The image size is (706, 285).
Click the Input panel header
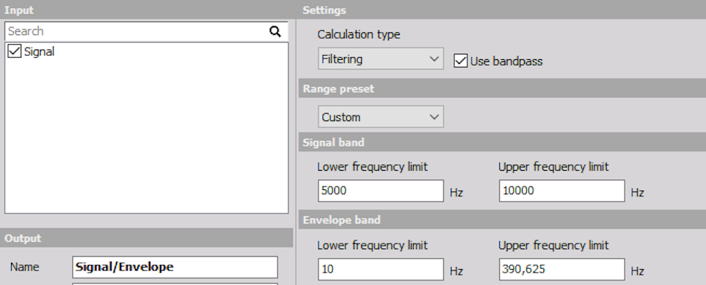click(148, 10)
